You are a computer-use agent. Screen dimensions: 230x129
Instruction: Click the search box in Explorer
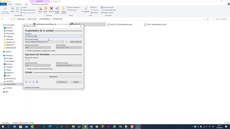[220, 19]
